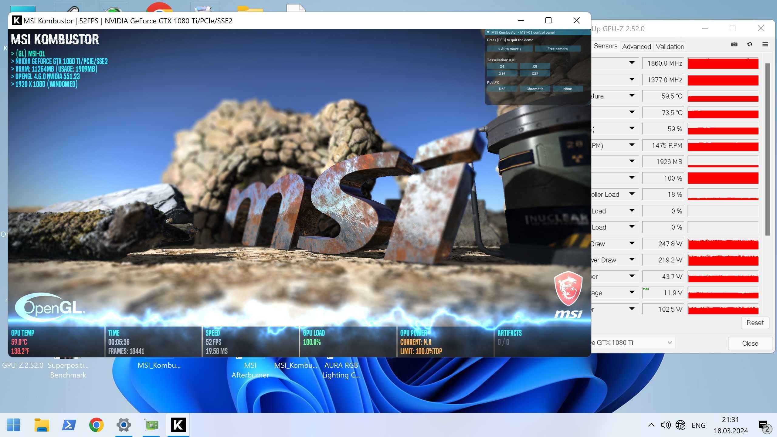The height and width of the screenshot is (437, 777).
Task: Click MSI Kombustor taskbar icon
Action: [178, 425]
